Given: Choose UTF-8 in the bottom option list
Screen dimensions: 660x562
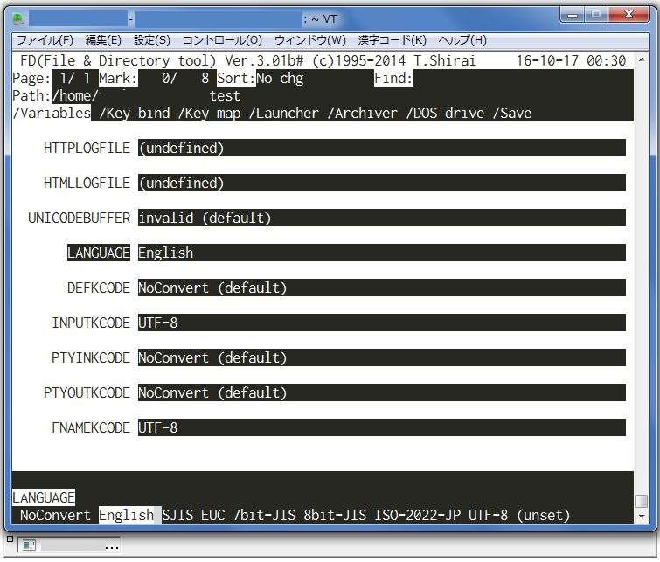Looking at the screenshot, I should pyautogui.click(x=489, y=516).
